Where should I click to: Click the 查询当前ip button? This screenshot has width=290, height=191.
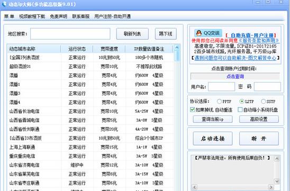(213, 119)
